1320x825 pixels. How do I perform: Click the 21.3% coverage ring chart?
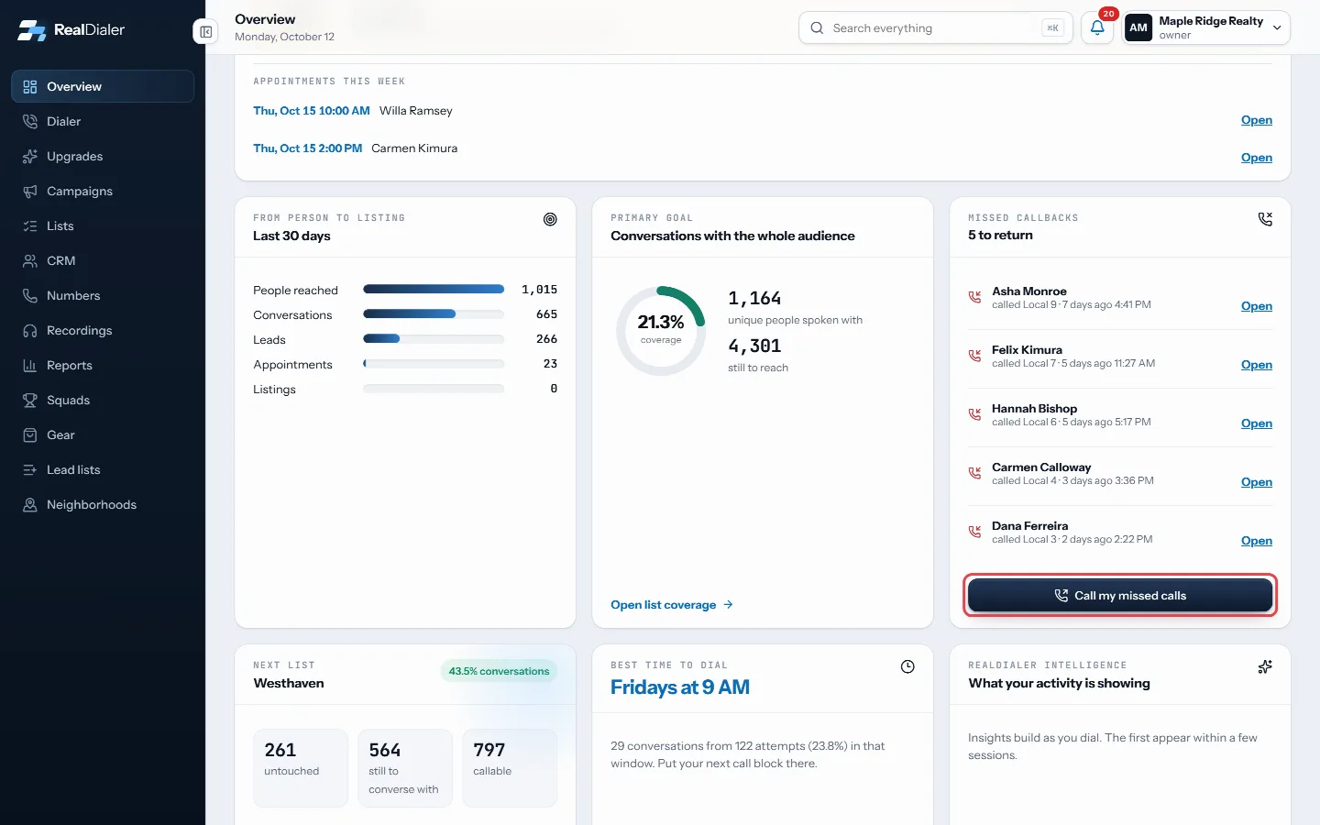(x=661, y=331)
